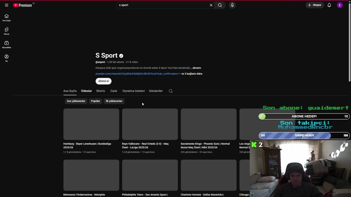Screen dimensions: 351x197
Task: Go to Ana Sayfa in sidebar
Action: (x=7, y=18)
